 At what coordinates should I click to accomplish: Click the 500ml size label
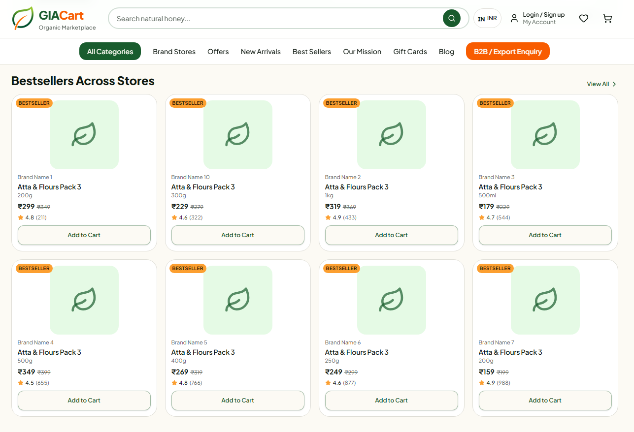pos(487,195)
